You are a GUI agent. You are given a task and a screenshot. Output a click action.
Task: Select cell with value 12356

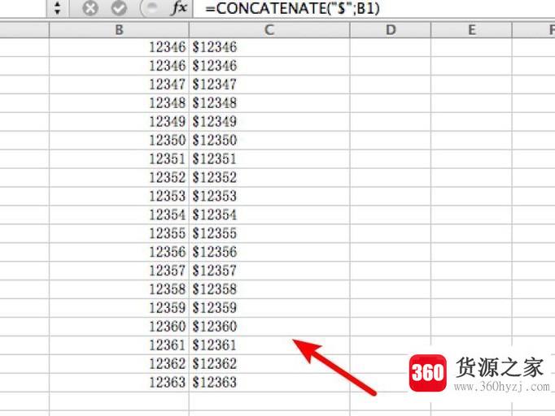tap(119, 252)
